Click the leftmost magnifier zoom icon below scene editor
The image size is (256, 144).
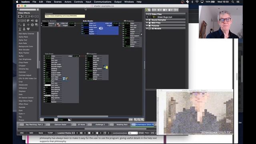click(x=135, y=120)
